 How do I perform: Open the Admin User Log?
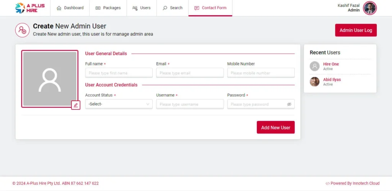point(356,30)
